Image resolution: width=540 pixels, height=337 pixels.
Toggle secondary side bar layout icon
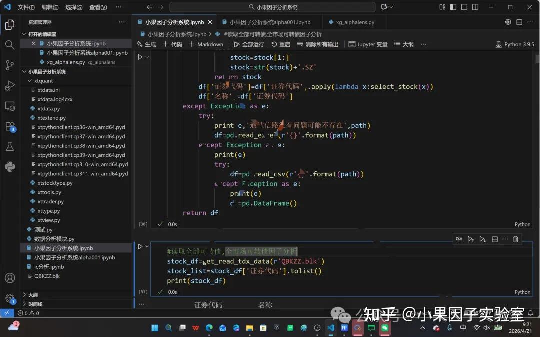[x=475, y=7]
